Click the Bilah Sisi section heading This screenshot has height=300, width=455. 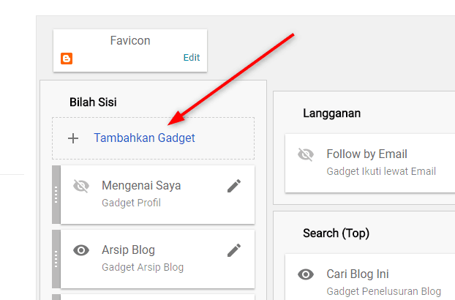pyautogui.click(x=93, y=102)
